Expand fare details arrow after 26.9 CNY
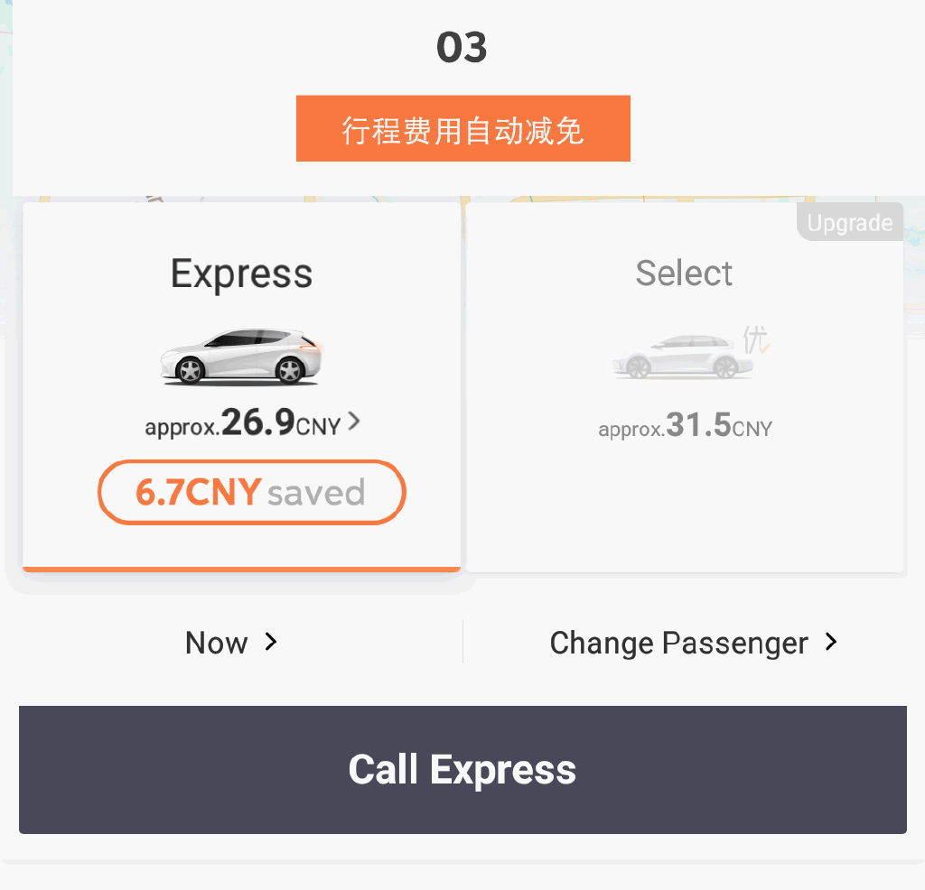This screenshot has height=890, width=925. click(354, 421)
